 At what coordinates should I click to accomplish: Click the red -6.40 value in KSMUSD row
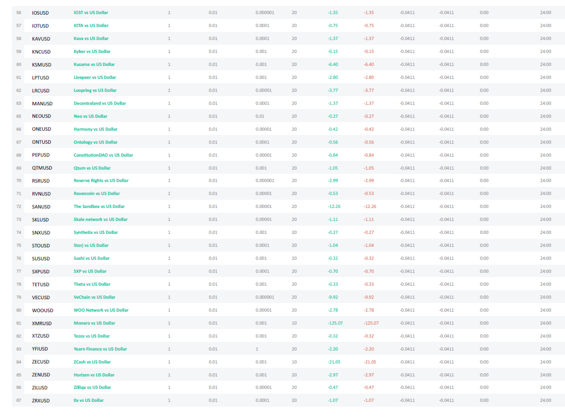tap(369, 64)
